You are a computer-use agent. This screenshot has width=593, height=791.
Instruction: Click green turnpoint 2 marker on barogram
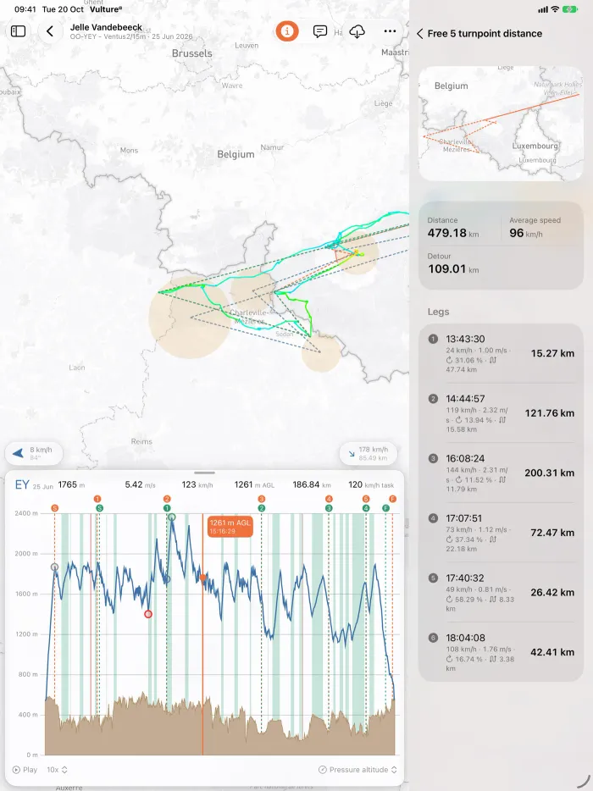pyautogui.click(x=262, y=508)
